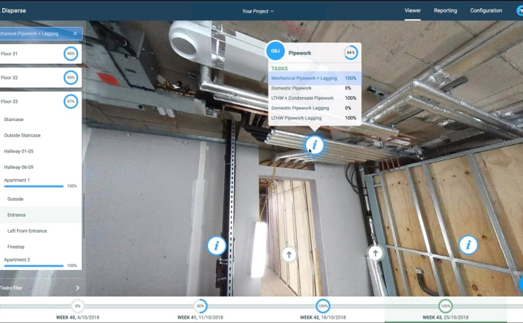Click the Apartment 1 progress bar
Screen dimensions: 523x323
33,186
